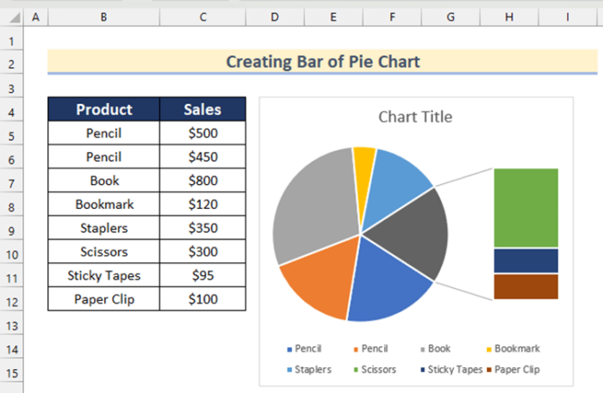Click the cell containing $800
Image resolution: width=603 pixels, height=393 pixels.
pyautogui.click(x=202, y=181)
